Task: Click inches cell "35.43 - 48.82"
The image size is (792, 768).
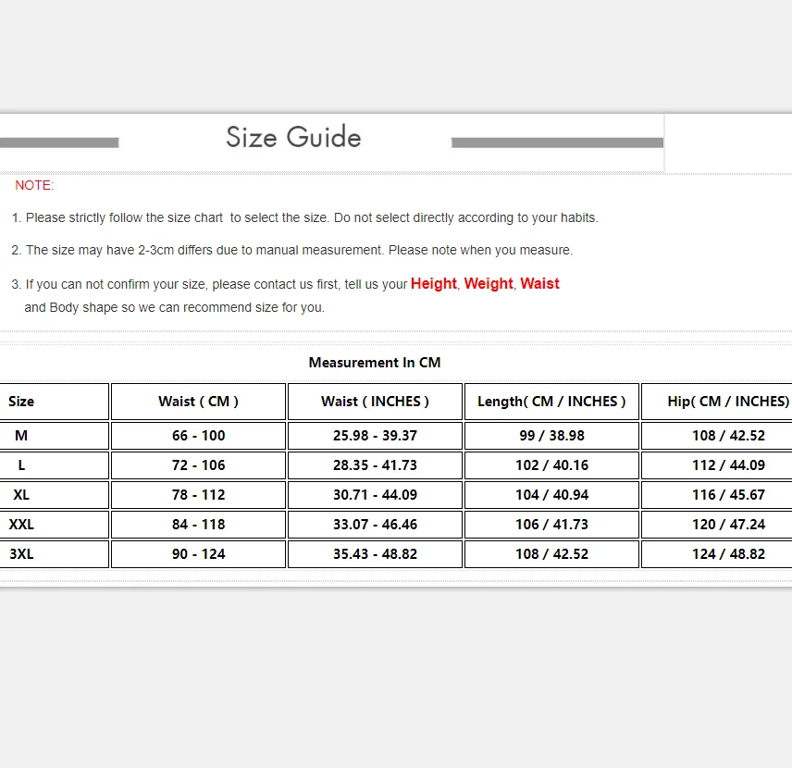Action: click(x=375, y=554)
